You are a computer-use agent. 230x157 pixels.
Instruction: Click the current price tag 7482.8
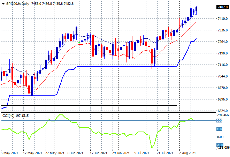(223, 7)
